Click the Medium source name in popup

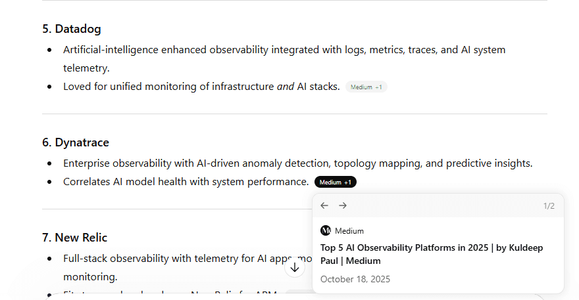pos(349,231)
